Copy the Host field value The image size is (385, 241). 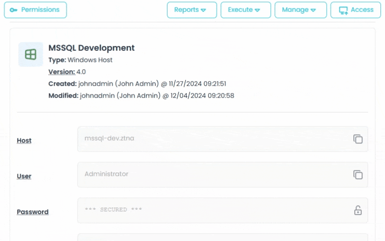(x=358, y=139)
